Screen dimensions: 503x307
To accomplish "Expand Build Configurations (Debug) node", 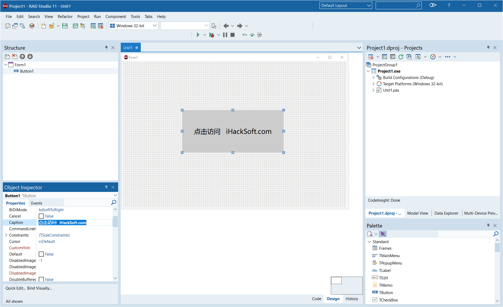I will 373,78.
